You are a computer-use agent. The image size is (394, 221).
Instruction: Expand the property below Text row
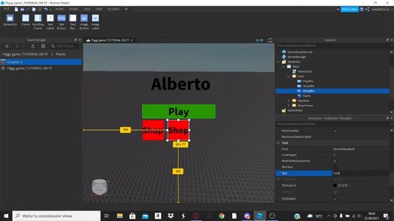point(278,179)
